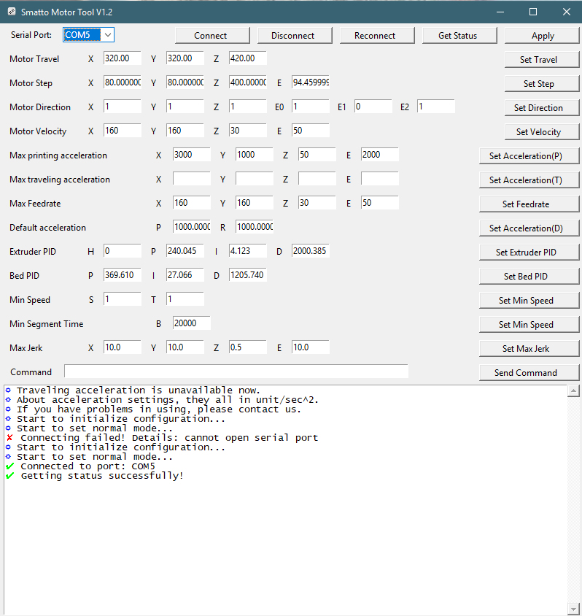Click the Set Travel button
Screen dimensions: 582x616
pyautogui.click(x=542, y=60)
